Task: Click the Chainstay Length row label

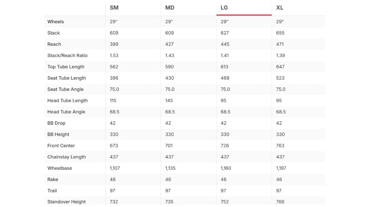Action: click(x=67, y=157)
